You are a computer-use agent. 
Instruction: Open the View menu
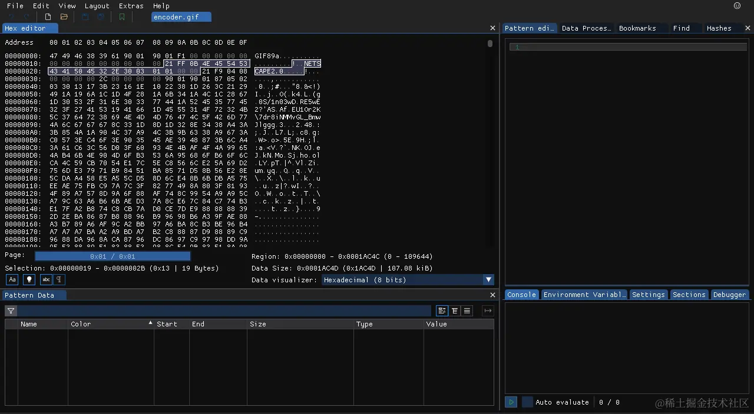(67, 6)
